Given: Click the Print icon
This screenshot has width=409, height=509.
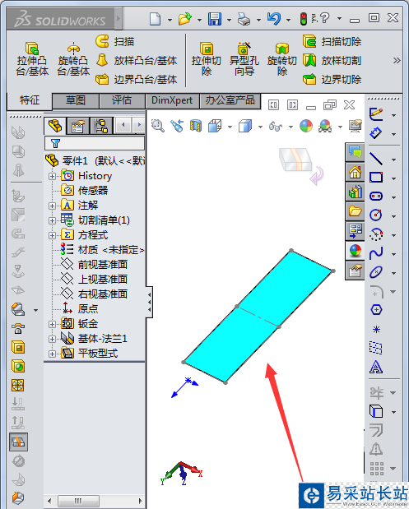Looking at the screenshot, I should 244,19.
